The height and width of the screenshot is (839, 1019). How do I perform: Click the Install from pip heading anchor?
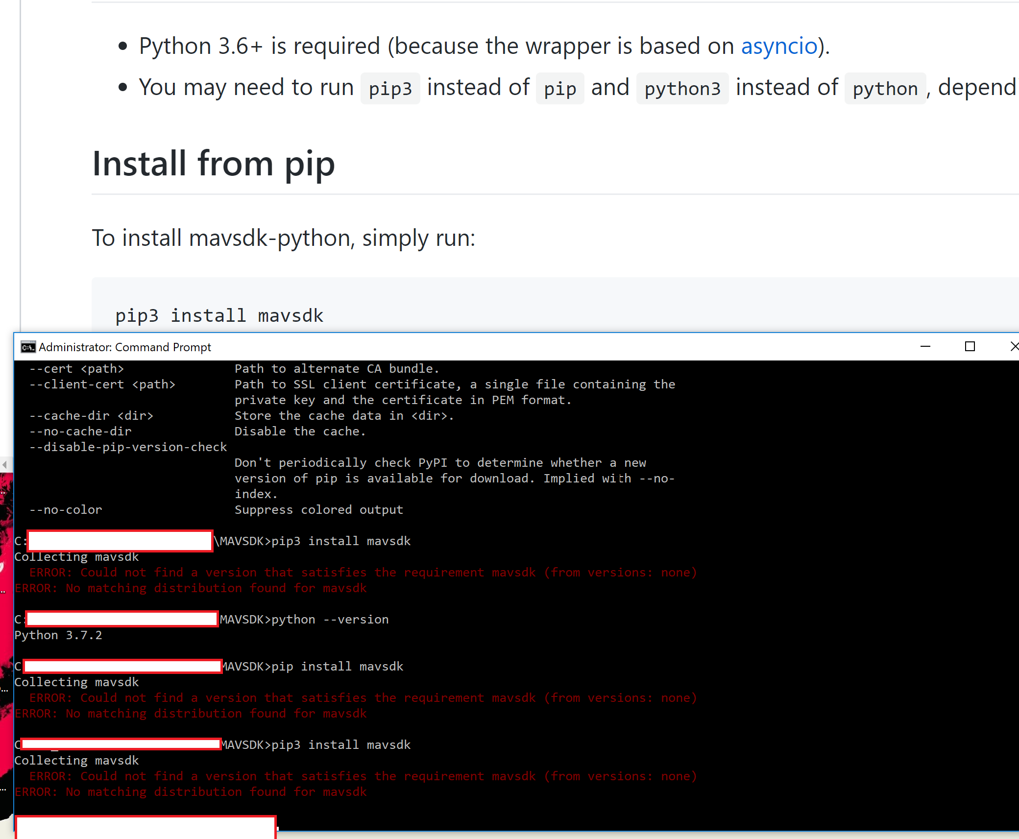coord(213,164)
